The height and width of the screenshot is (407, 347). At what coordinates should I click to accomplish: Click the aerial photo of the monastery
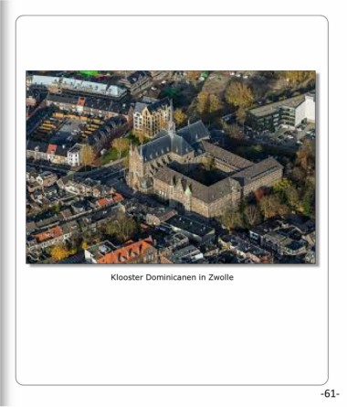(x=171, y=167)
